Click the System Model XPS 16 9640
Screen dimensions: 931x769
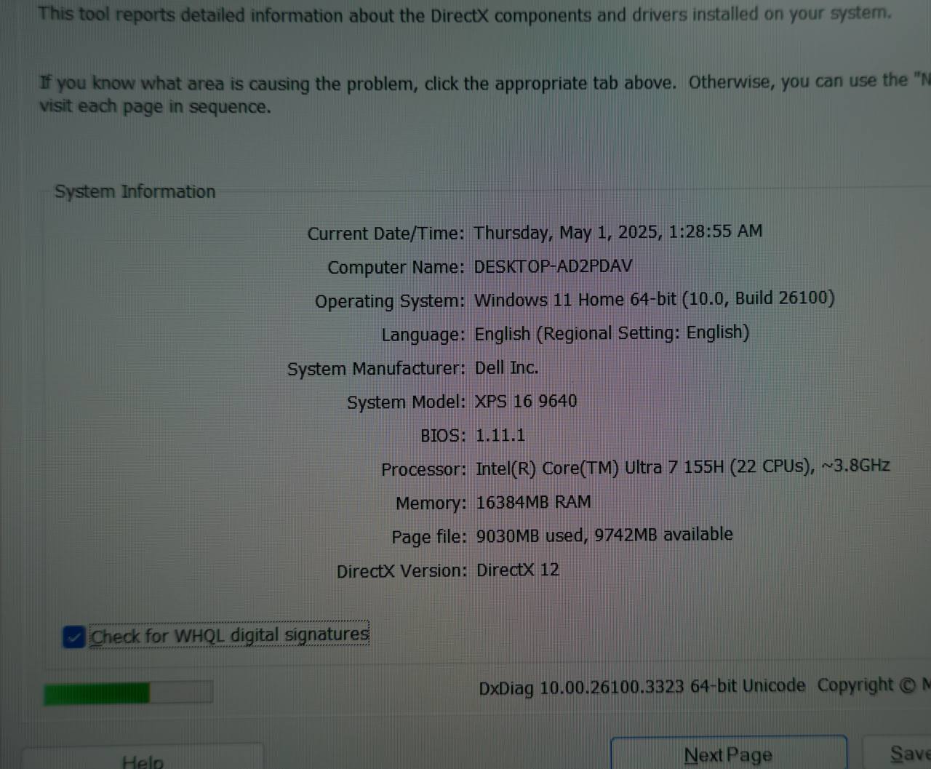pyautogui.click(x=525, y=401)
